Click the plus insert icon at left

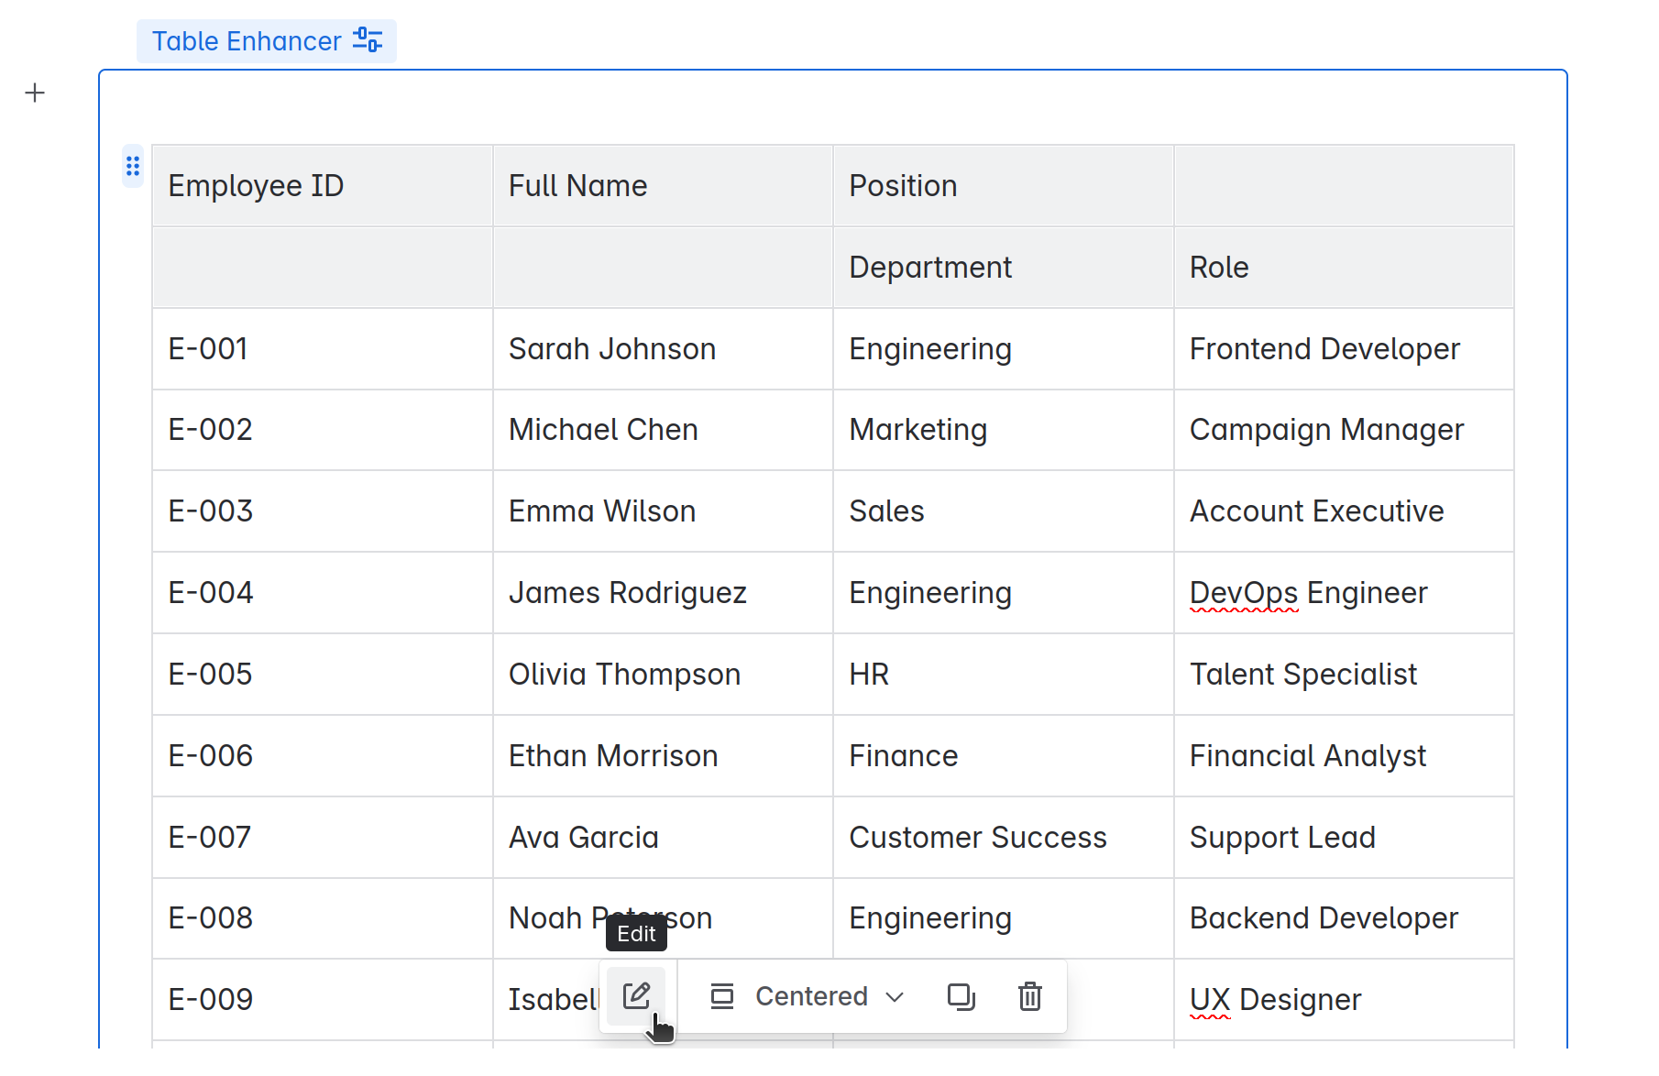point(35,93)
